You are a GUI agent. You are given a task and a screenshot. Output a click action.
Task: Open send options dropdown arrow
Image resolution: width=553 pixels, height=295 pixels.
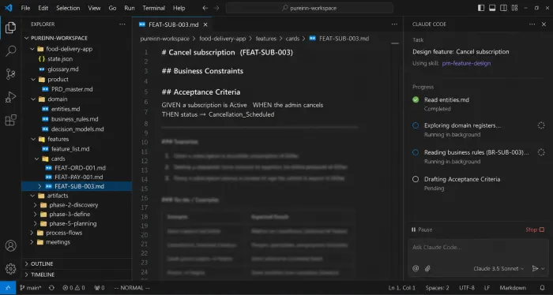[x=543, y=269]
